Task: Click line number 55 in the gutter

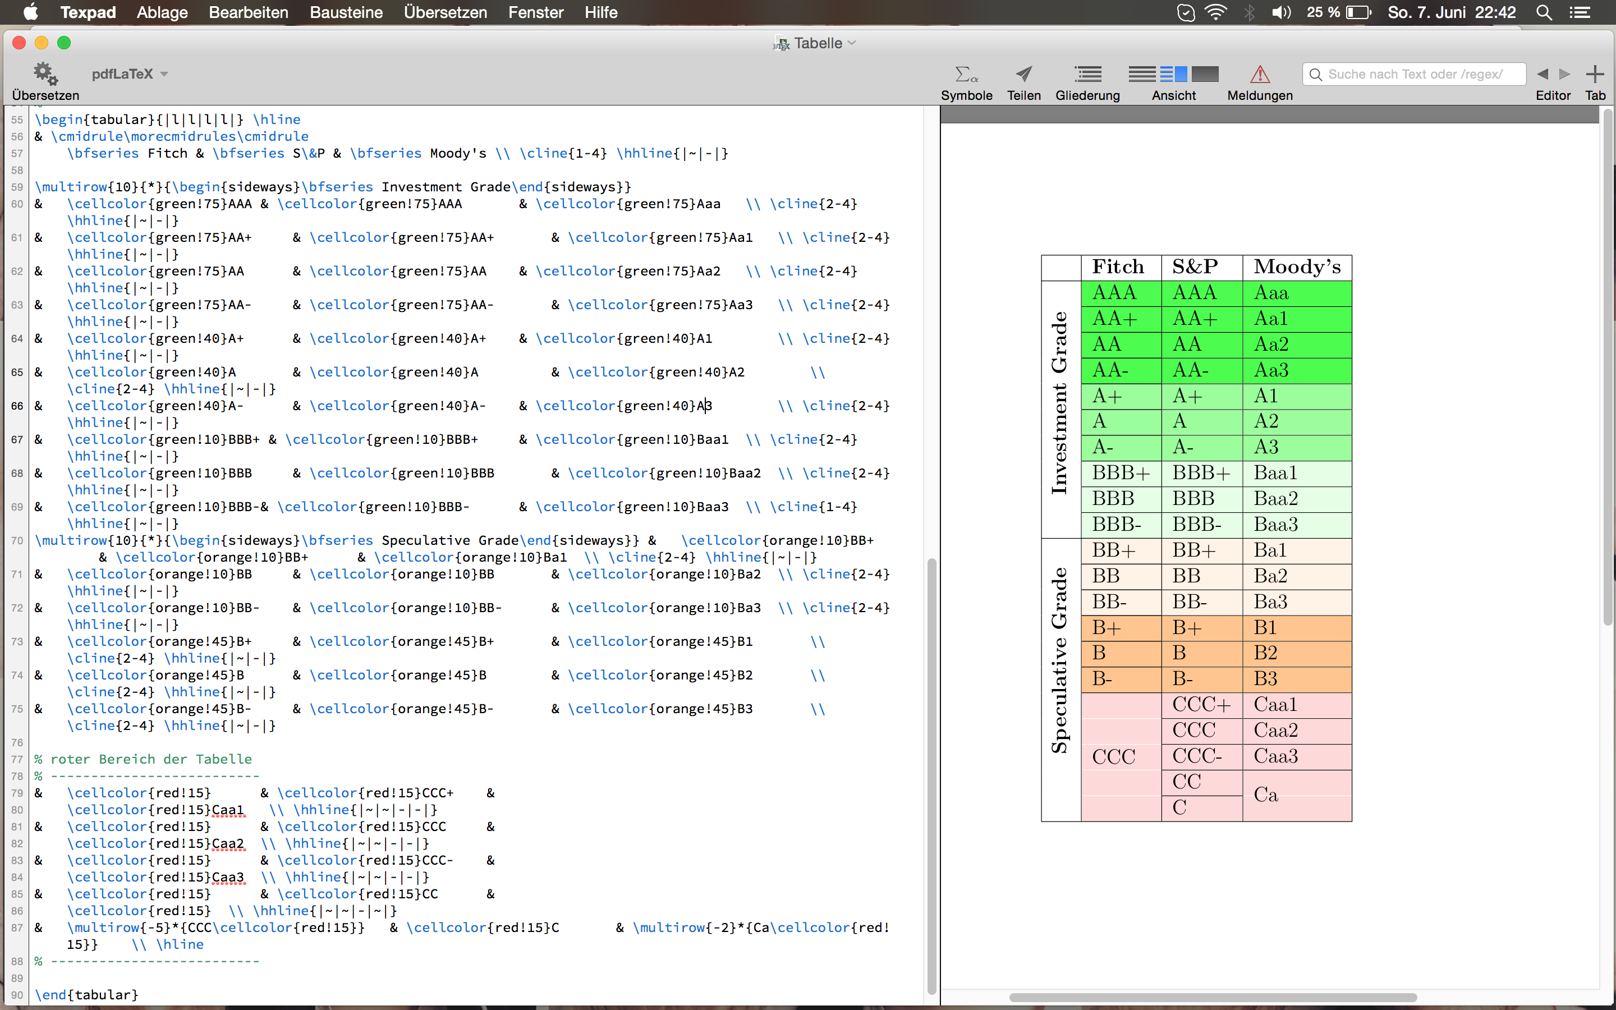Action: tap(17, 120)
